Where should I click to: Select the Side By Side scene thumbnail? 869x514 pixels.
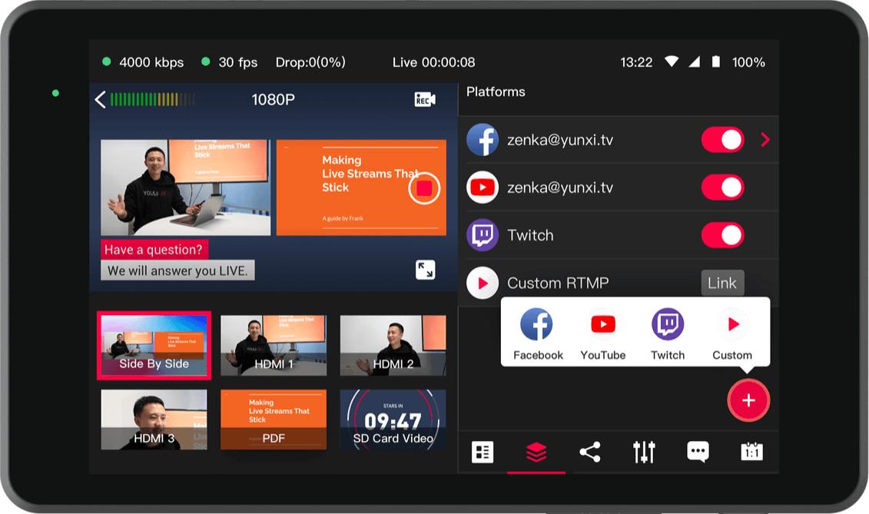[x=154, y=346]
